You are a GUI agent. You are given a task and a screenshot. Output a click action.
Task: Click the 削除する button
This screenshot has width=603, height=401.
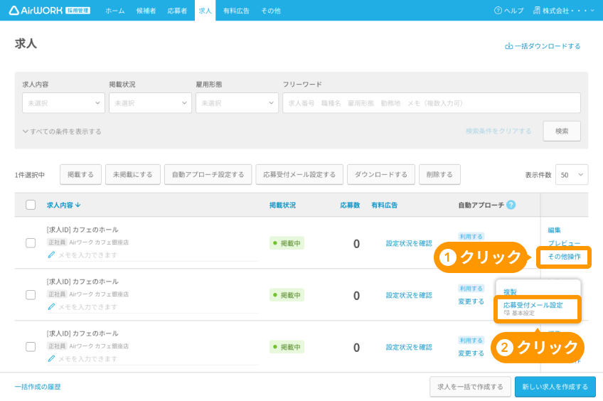point(439,174)
